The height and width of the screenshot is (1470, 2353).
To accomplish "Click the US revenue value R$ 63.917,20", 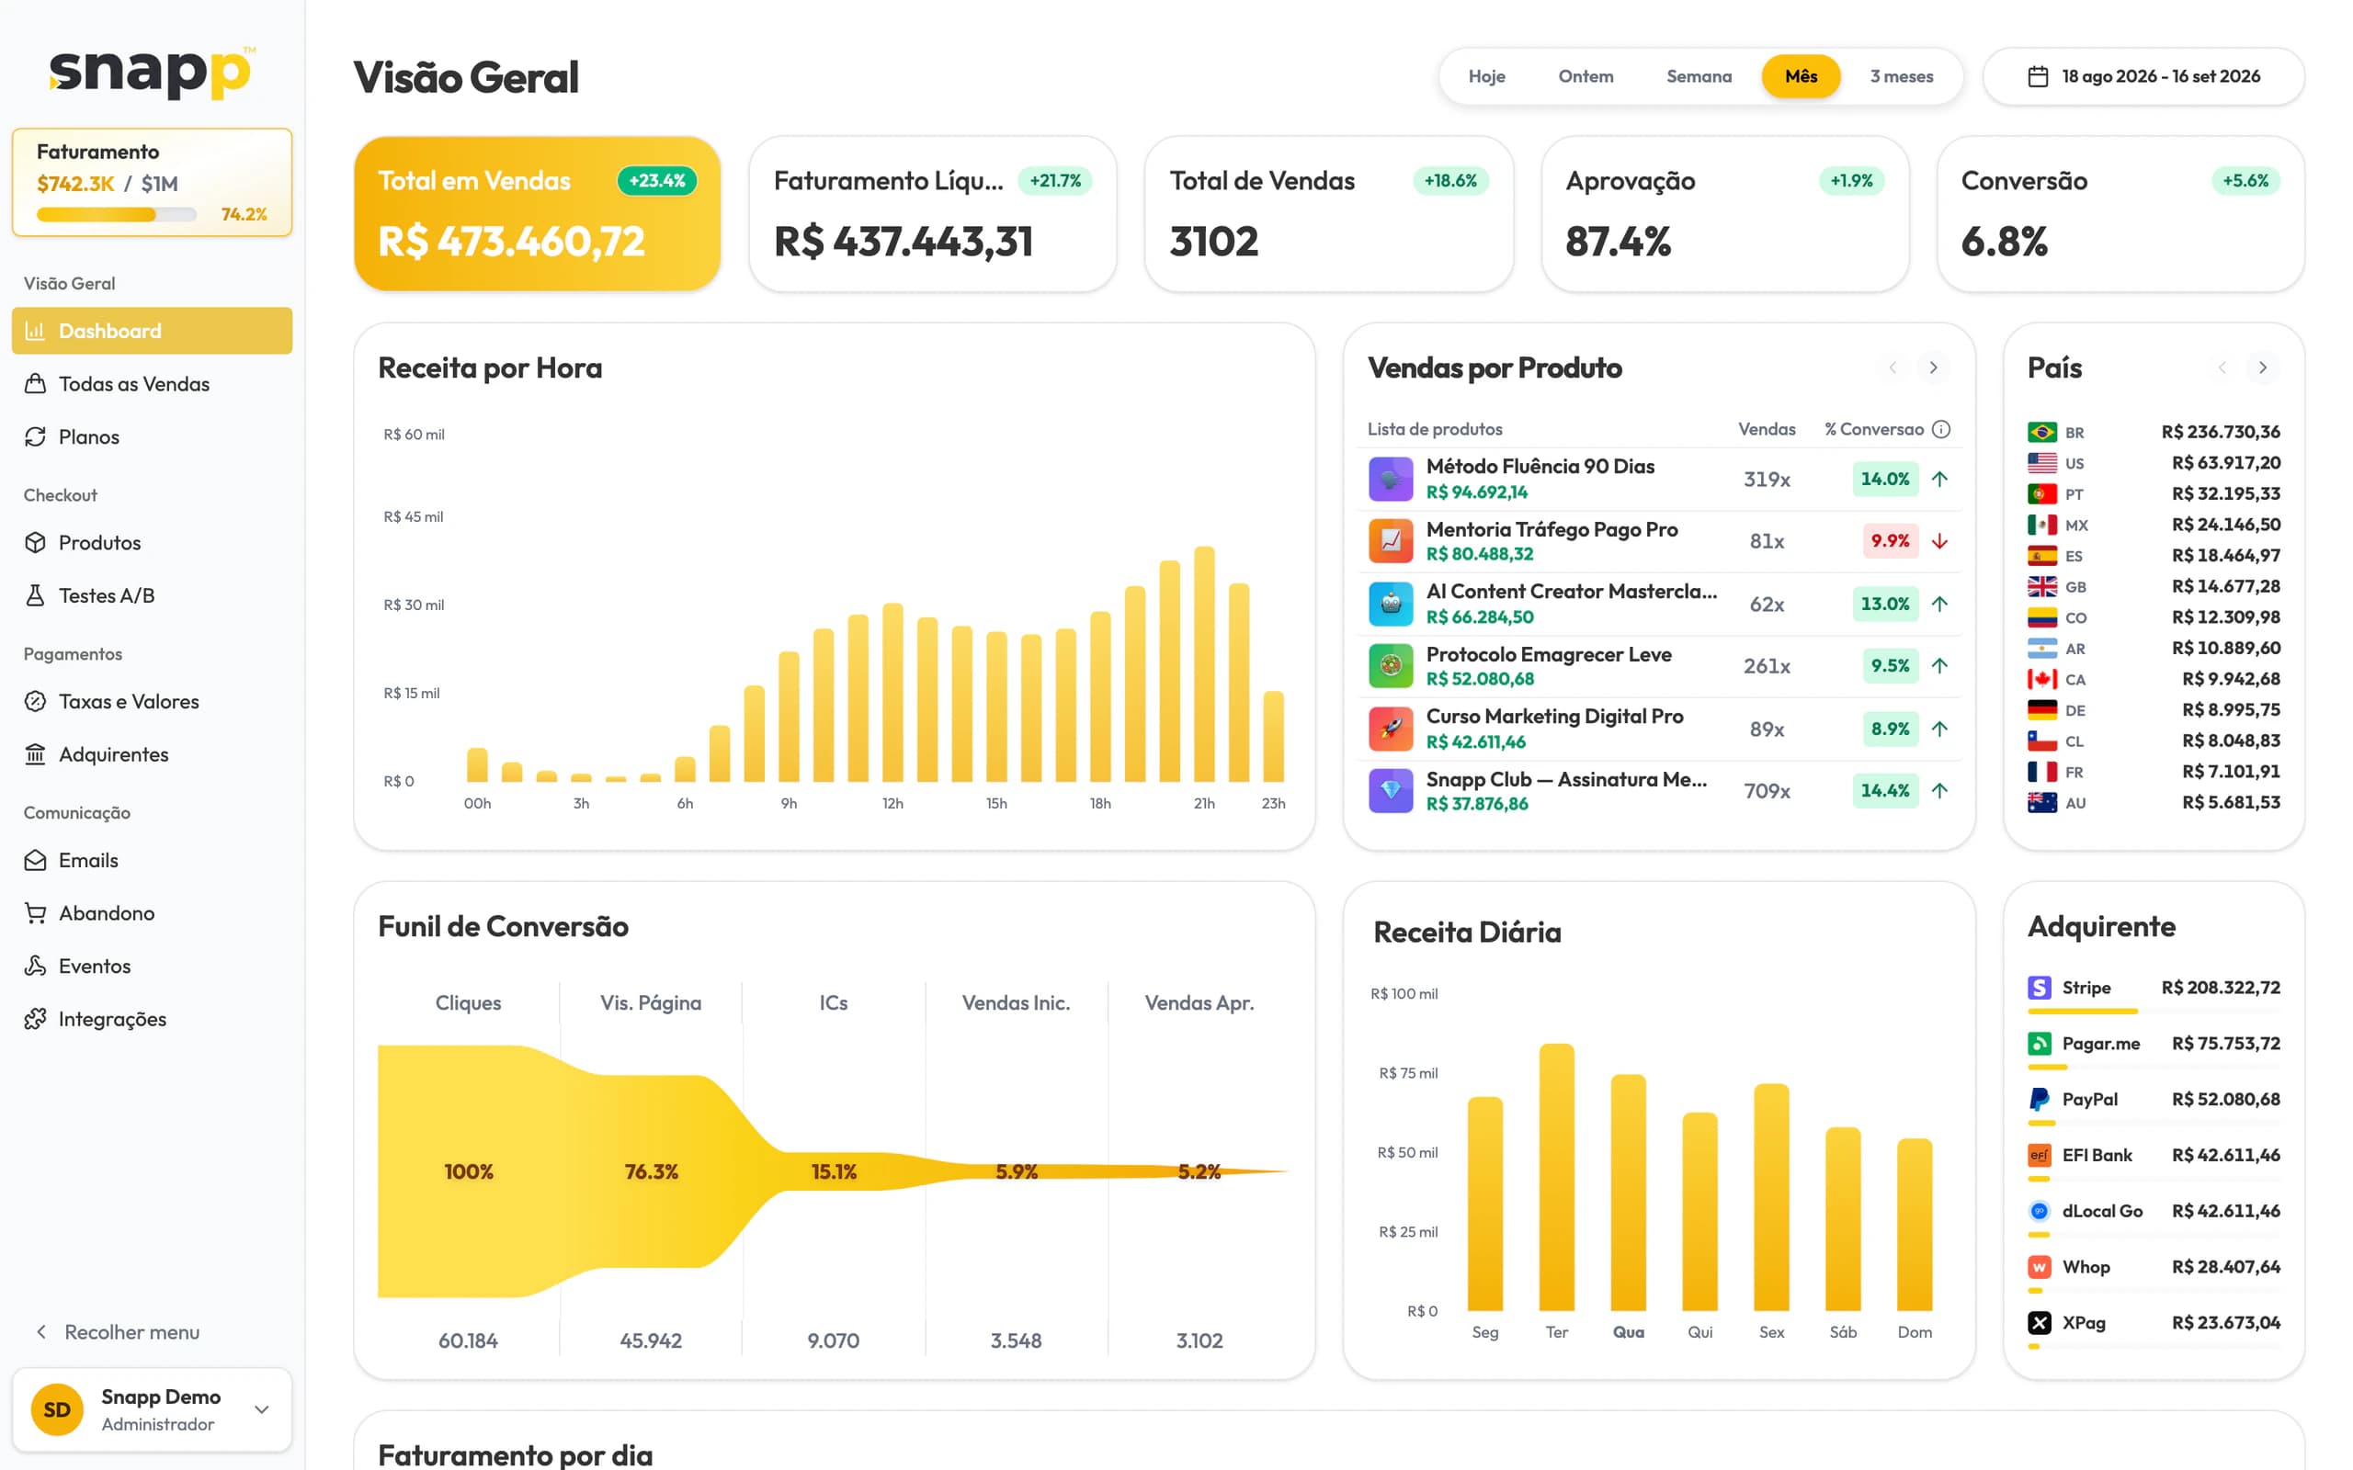I will point(2225,463).
